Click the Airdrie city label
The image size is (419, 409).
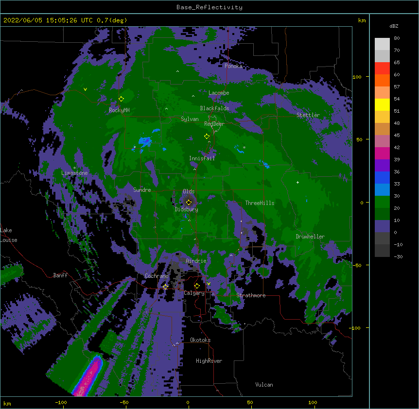click(196, 261)
